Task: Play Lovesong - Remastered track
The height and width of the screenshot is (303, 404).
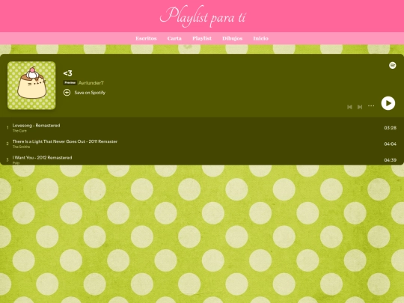Action: coord(37,126)
